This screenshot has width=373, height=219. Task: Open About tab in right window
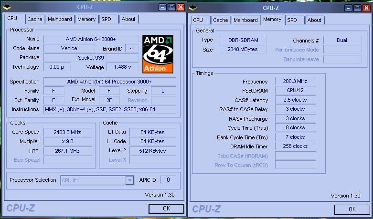coord(314,20)
